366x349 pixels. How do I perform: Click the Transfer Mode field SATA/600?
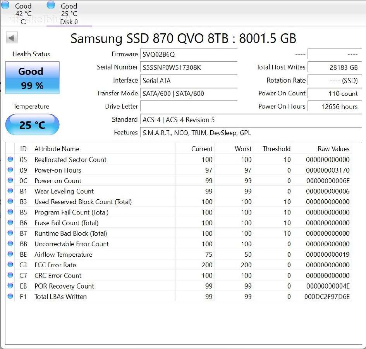(189, 93)
